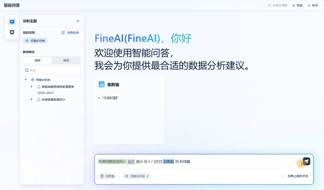This screenshot has height=190, width=324.
Task: Open the 查数值 card title
Action: [x=113, y=85]
